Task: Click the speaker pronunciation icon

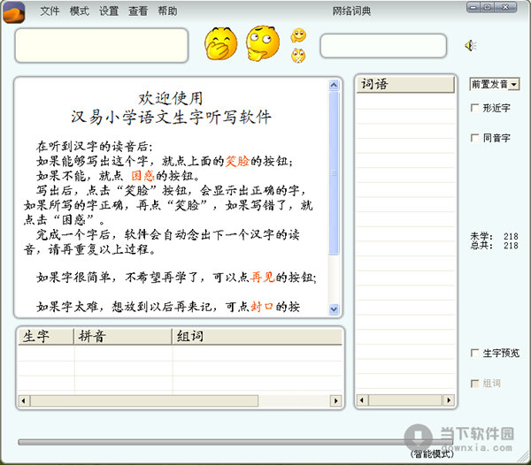Action: [x=471, y=46]
